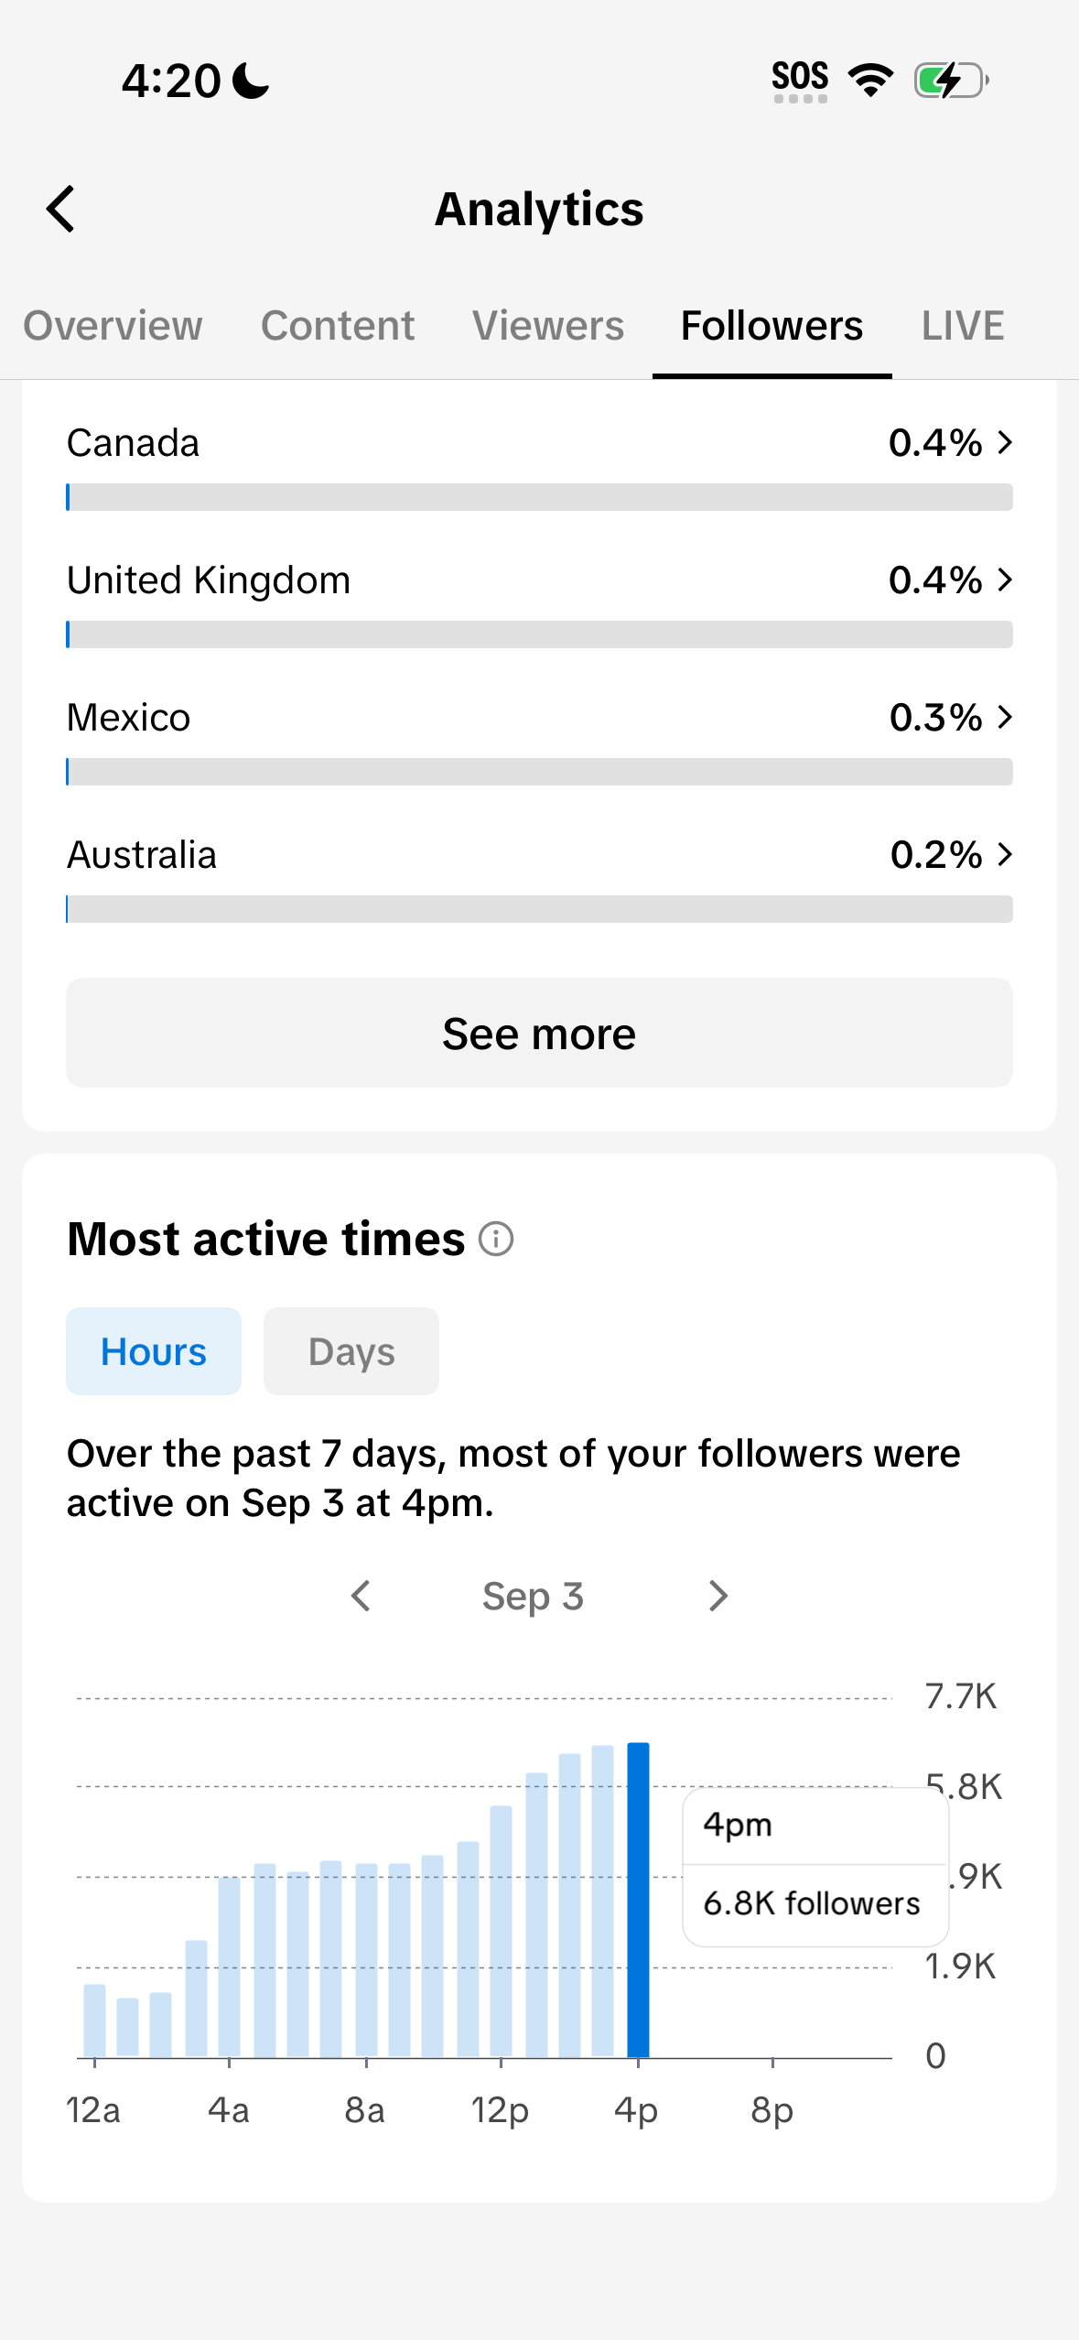Tap the battery charging icon
The height and width of the screenshot is (2340, 1079).
(952, 81)
